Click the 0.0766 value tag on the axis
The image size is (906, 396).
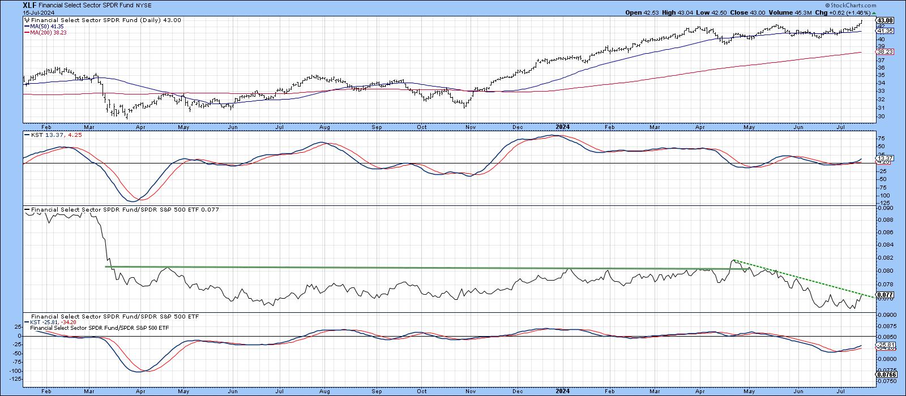pyautogui.click(x=886, y=374)
